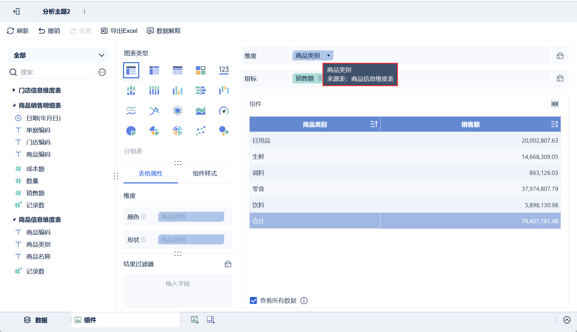577x332 pixels.
Task: Click the 导出Excel button
Action: (x=119, y=31)
